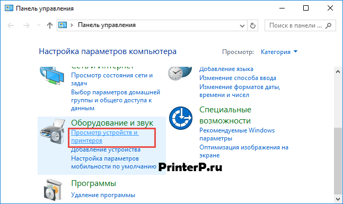The image size is (343, 204).
Task: Go forward with the right arrow
Action: click(x=27, y=25)
